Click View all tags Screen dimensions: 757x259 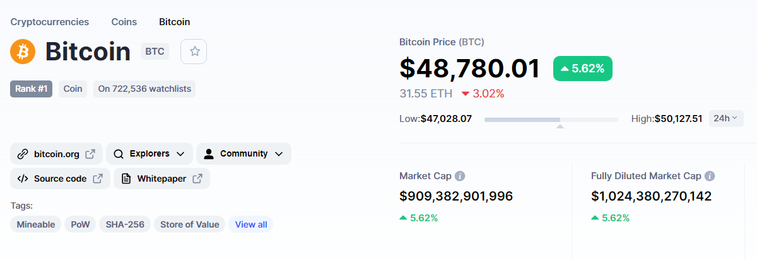[251, 224]
